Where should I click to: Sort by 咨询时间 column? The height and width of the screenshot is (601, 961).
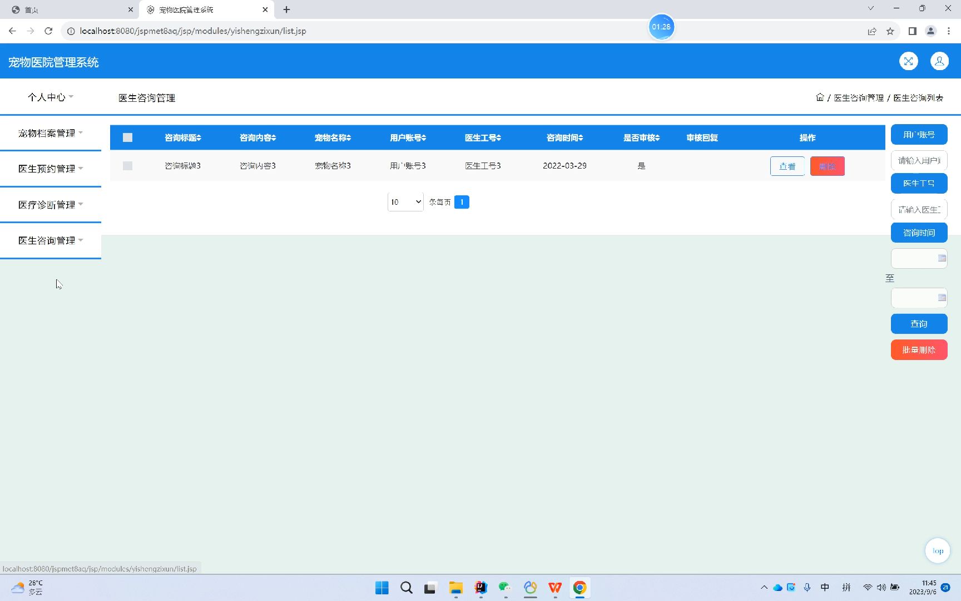[564, 137]
